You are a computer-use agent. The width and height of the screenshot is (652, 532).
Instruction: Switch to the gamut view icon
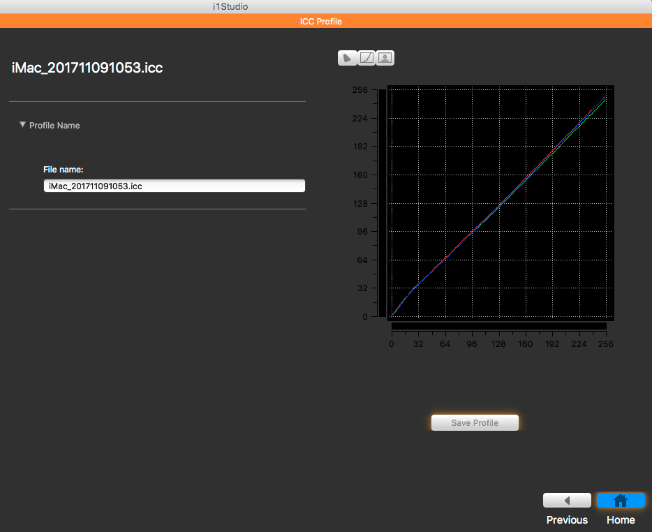(347, 58)
